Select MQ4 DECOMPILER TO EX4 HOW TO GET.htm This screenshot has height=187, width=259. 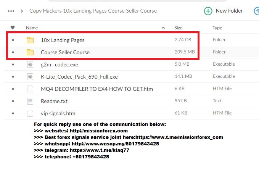(x=97, y=89)
